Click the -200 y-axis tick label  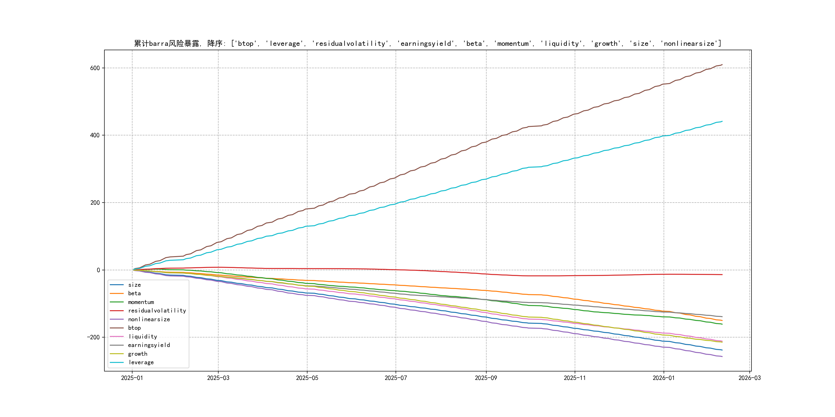[93, 337]
